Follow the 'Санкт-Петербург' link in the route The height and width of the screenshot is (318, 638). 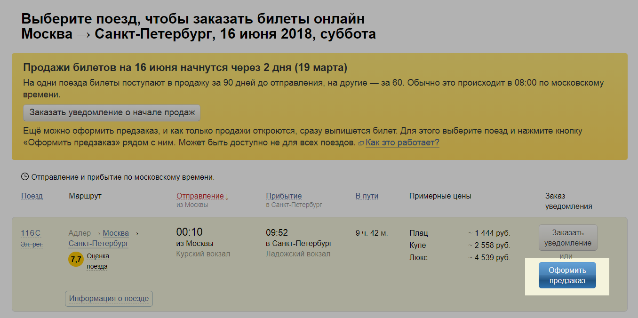(x=98, y=244)
